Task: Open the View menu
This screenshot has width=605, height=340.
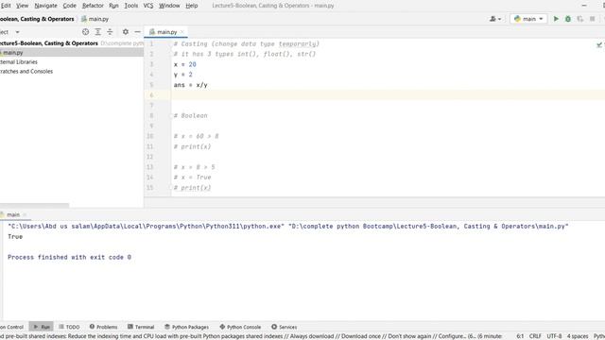Action: (x=22, y=6)
